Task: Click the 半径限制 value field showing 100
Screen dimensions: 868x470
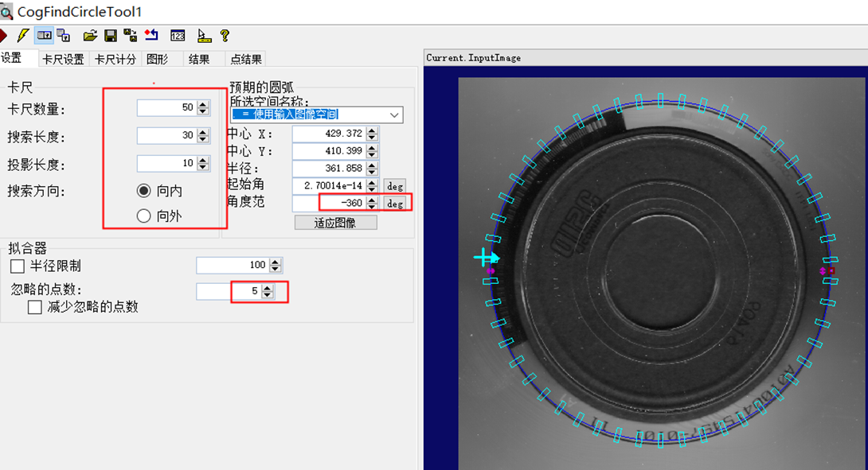Action: 233,265
